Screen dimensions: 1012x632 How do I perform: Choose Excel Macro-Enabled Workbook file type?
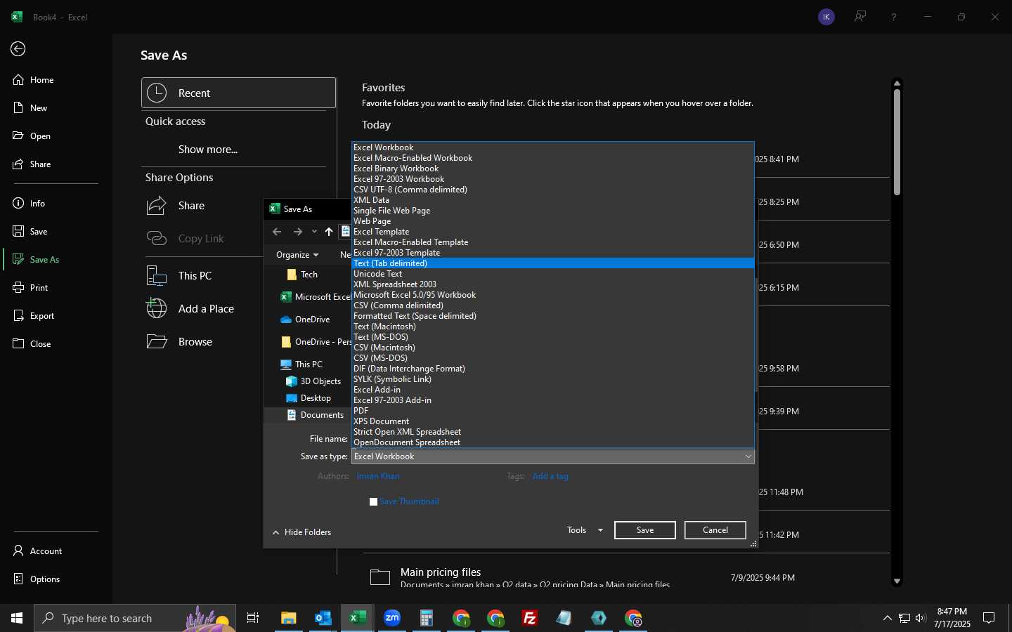pos(553,158)
